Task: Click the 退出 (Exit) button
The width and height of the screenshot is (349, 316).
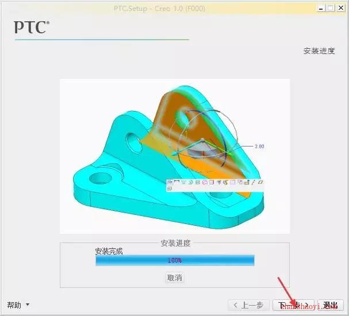Action: pos(331,305)
